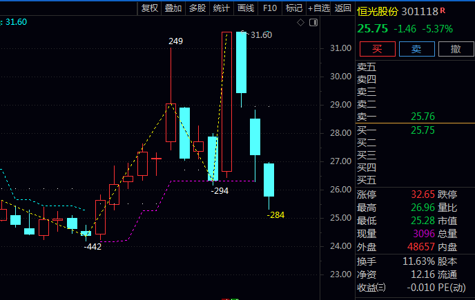Click the yellow -284 annotation
The height and width of the screenshot is (300, 475).
[275, 215]
